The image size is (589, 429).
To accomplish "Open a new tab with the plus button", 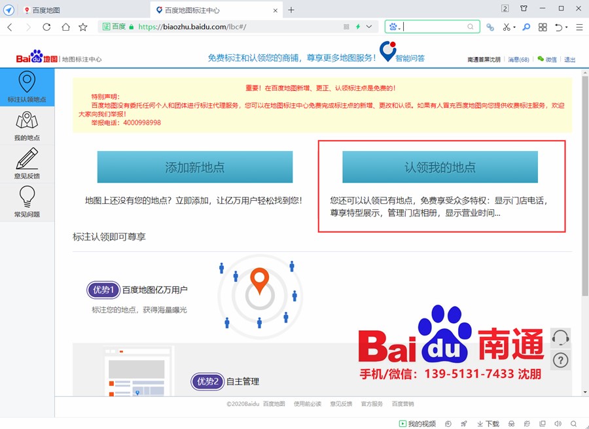I will (291, 10).
